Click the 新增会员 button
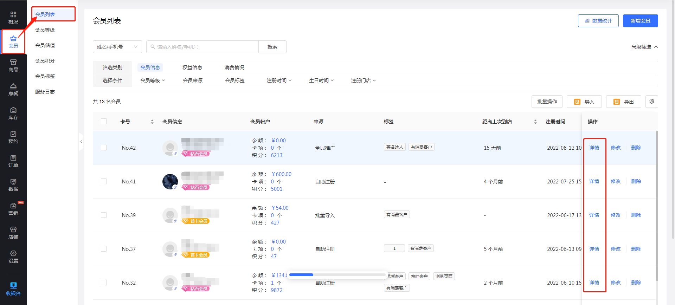The image size is (675, 305). (641, 21)
